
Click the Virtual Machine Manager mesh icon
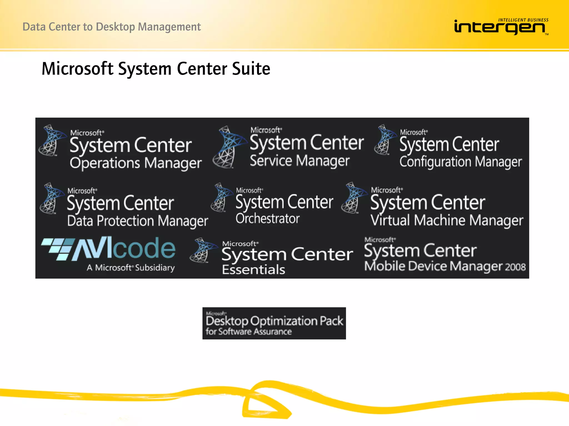pos(354,198)
